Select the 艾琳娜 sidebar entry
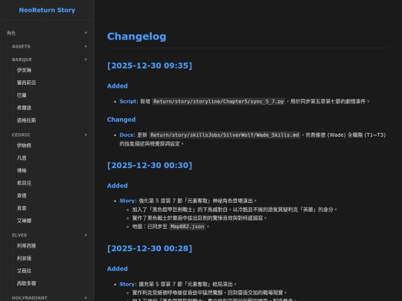The width and height of the screenshot is (402, 301). click(24, 221)
